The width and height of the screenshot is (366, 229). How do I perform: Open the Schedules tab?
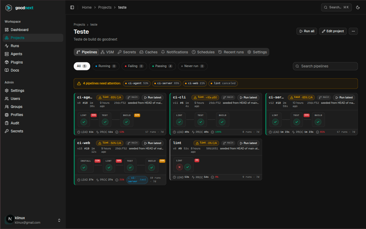coord(203,52)
